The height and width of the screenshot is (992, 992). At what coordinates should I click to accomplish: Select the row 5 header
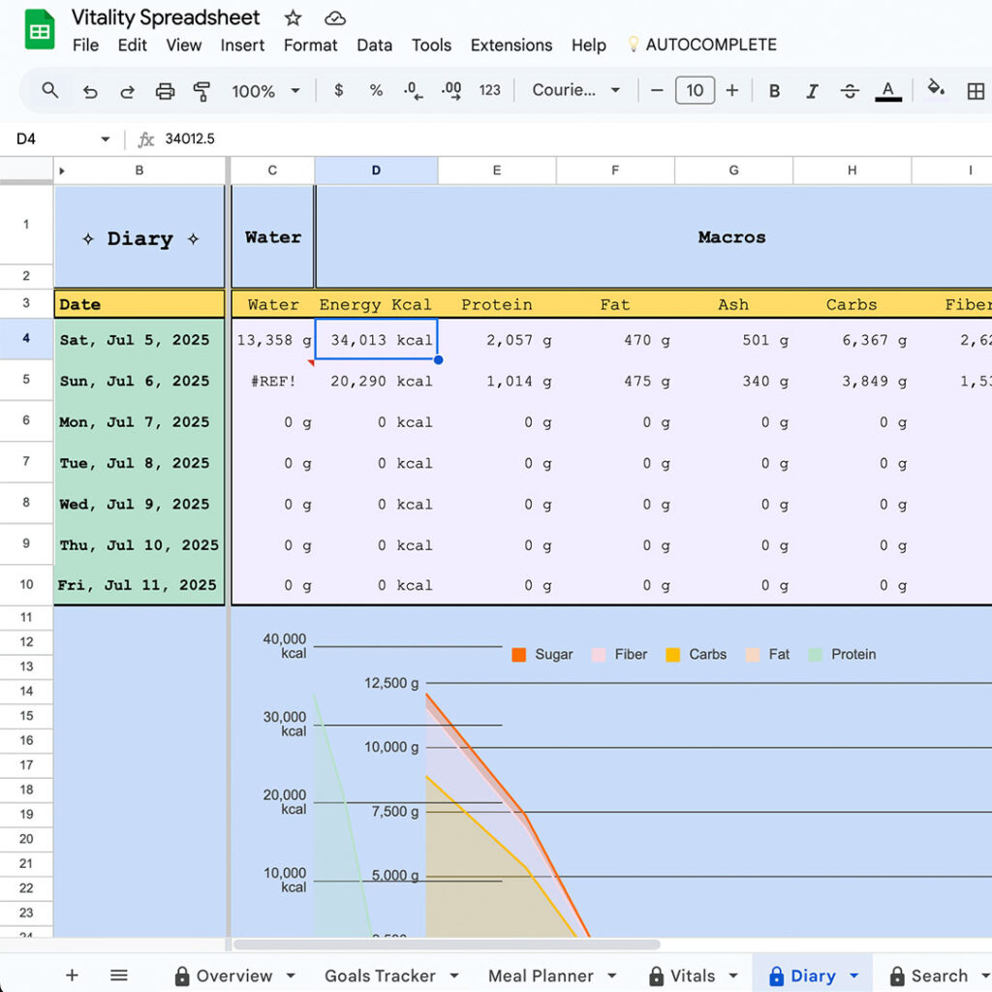pos(26,380)
